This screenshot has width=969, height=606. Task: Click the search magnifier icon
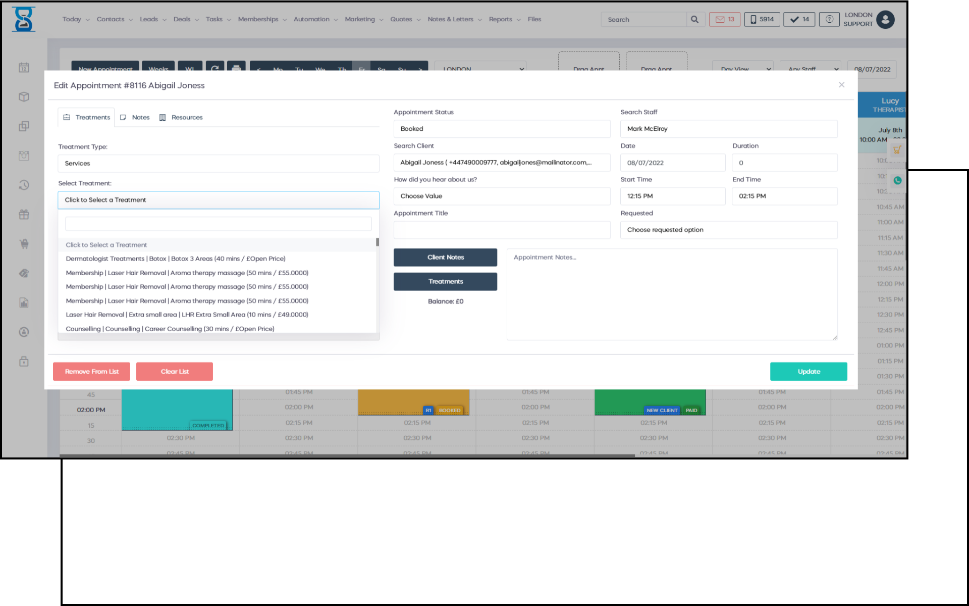pos(694,20)
